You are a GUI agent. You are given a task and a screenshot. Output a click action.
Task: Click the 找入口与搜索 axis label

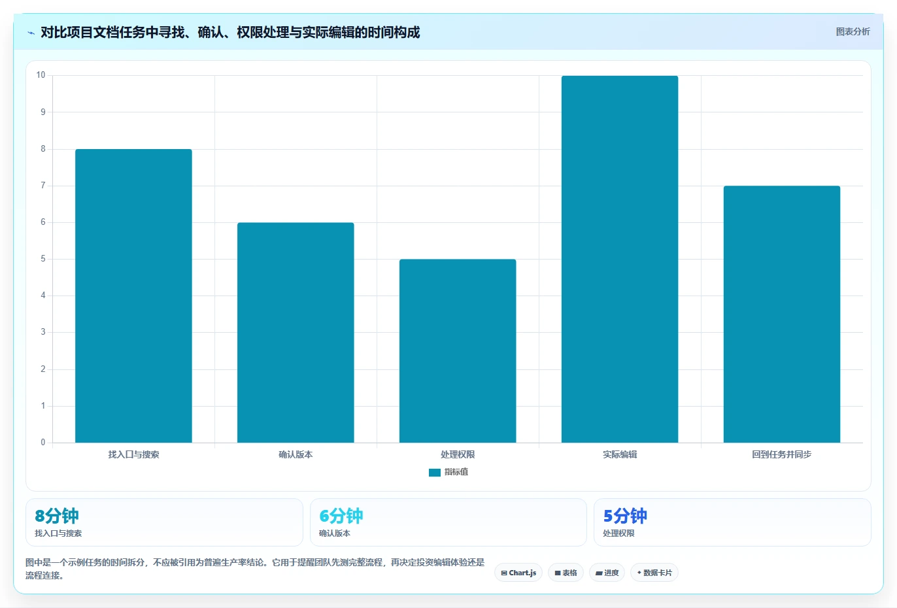(x=133, y=454)
